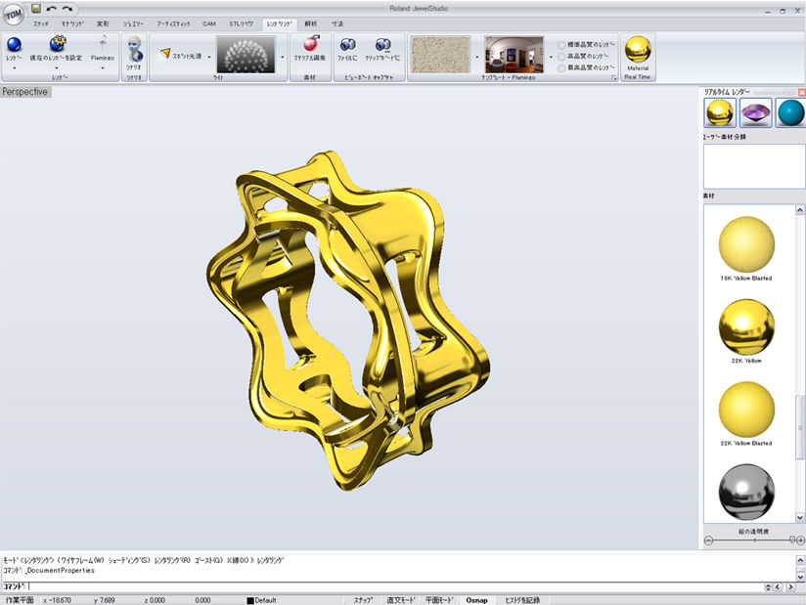Expand the スポット光源 light dropdown

[x=208, y=57]
